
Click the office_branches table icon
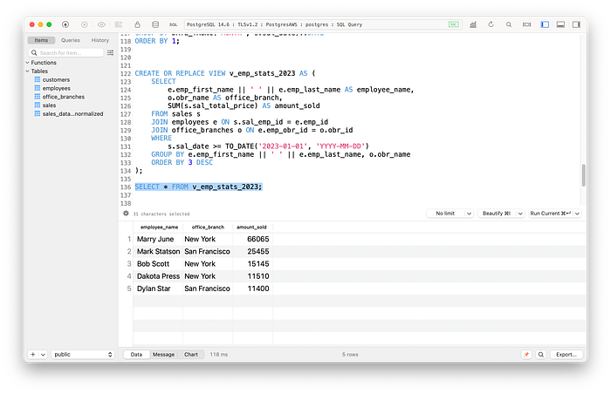[38, 97]
